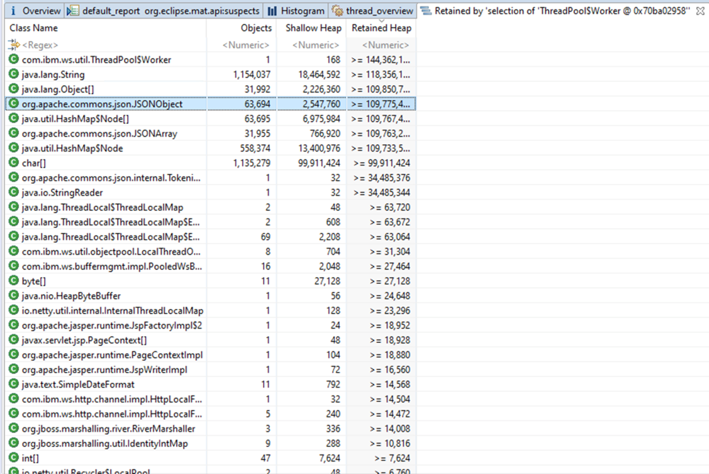Click class icon of PageContext[] row
The image size is (709, 474).
(14, 340)
